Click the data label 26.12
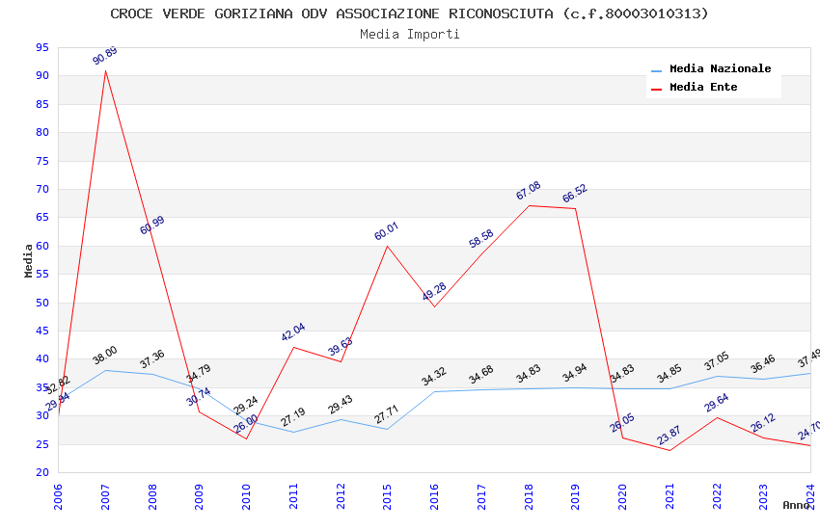Image resolution: width=820 pixels, height=530 pixels. pyautogui.click(x=763, y=423)
